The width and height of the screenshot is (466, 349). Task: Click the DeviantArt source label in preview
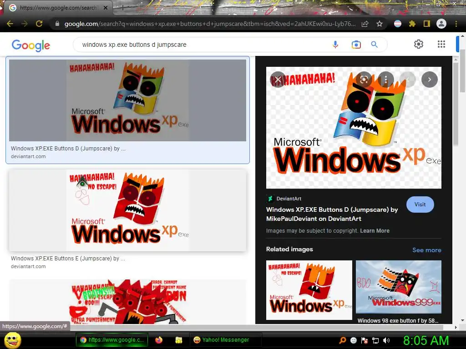(289, 199)
